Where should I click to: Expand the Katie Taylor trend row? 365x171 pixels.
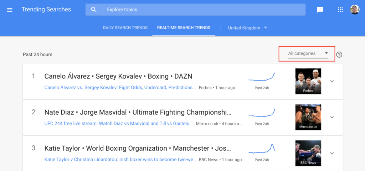332,153
